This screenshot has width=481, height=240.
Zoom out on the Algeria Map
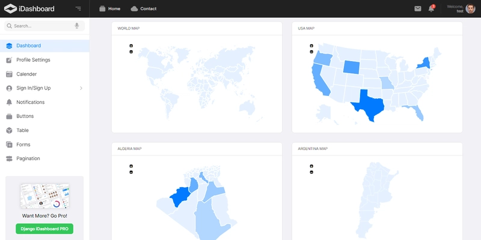pos(131,172)
